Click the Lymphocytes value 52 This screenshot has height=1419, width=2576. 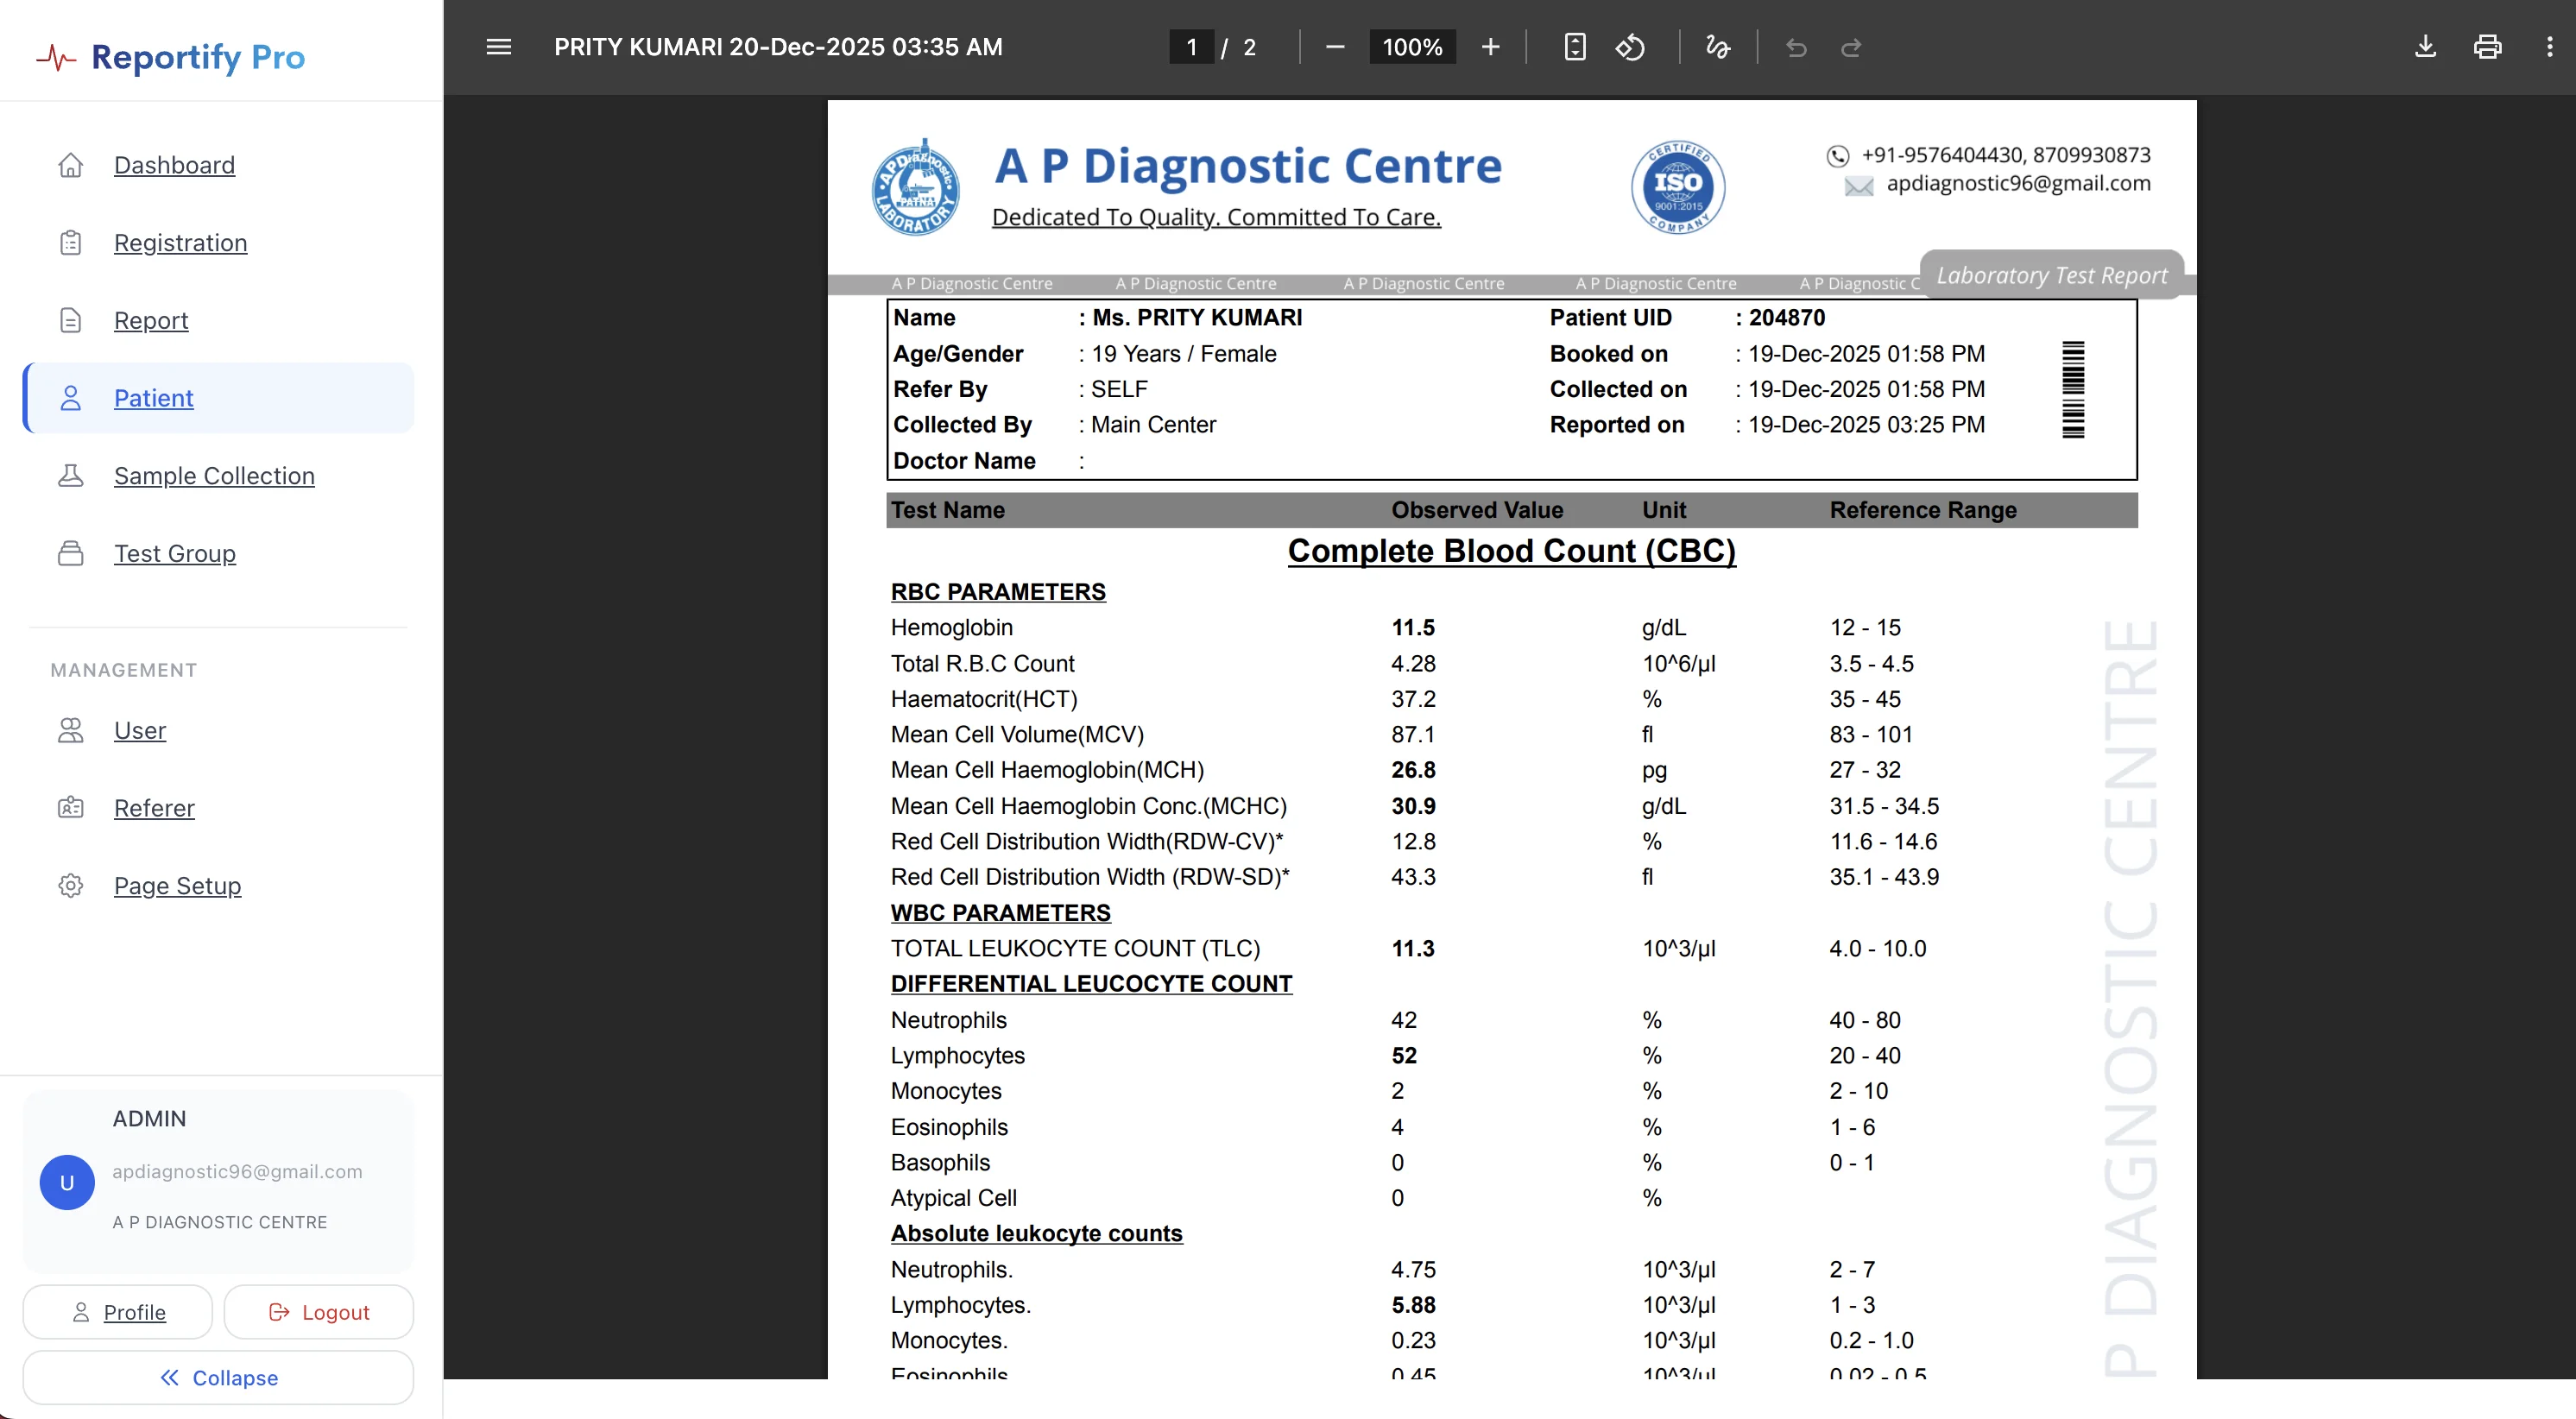click(1404, 1056)
